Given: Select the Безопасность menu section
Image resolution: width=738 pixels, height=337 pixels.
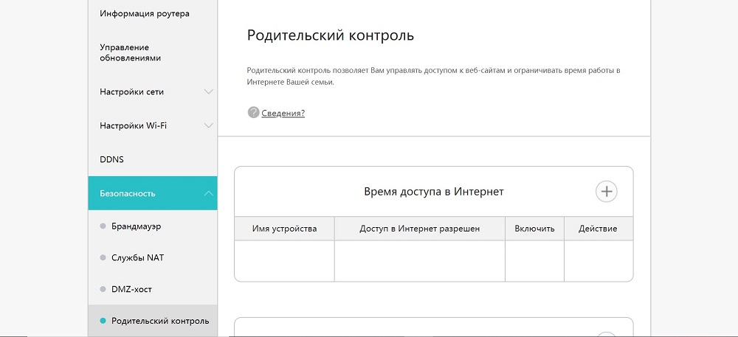Looking at the screenshot, I should 153,193.
